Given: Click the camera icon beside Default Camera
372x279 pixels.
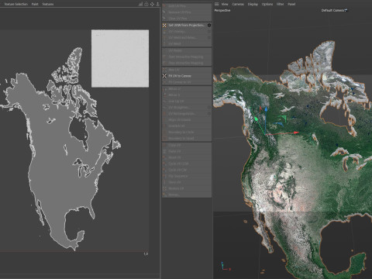Looking at the screenshot, I should [346, 10].
